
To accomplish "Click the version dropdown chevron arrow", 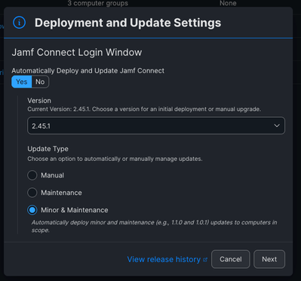I will tap(277, 125).
